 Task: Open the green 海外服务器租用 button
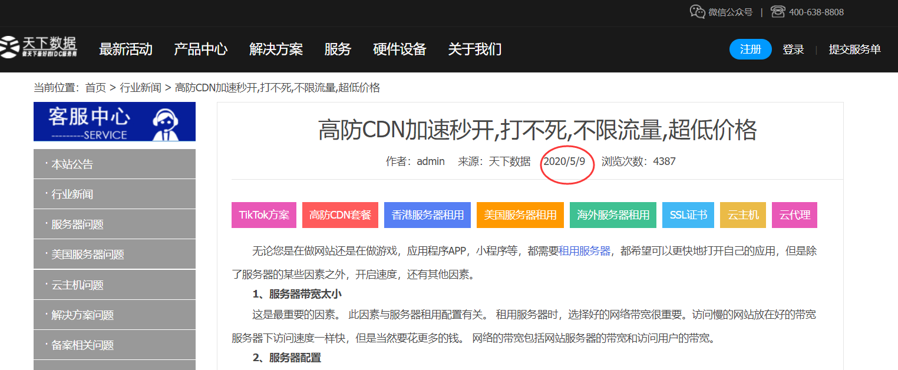[613, 215]
